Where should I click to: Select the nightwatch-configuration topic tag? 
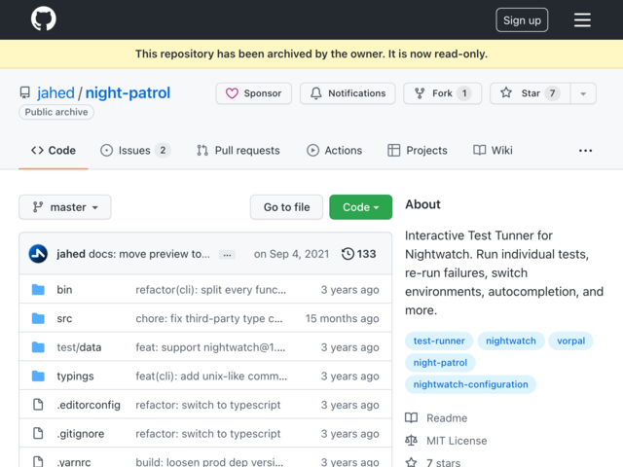tap(470, 384)
